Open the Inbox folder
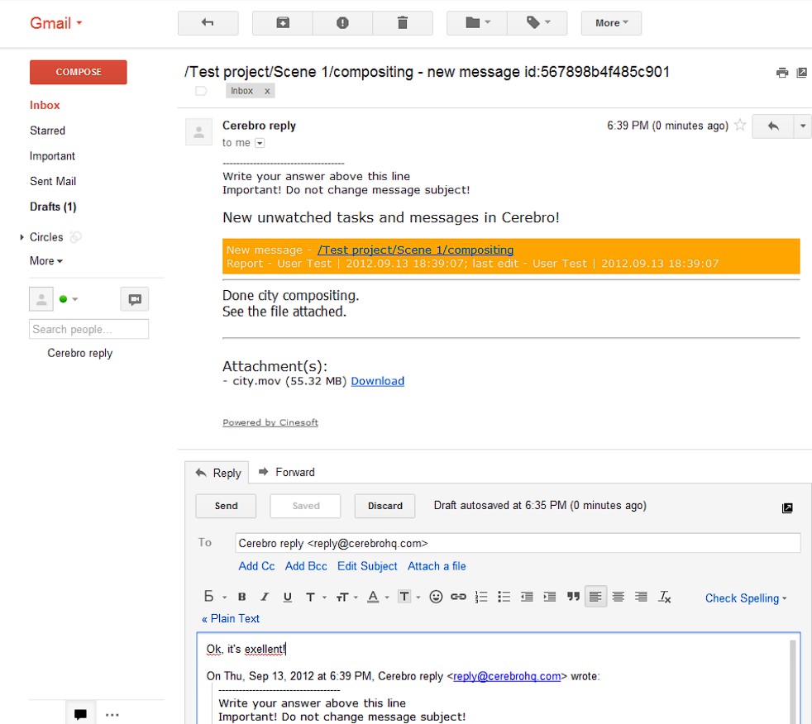The image size is (812, 724). click(45, 105)
